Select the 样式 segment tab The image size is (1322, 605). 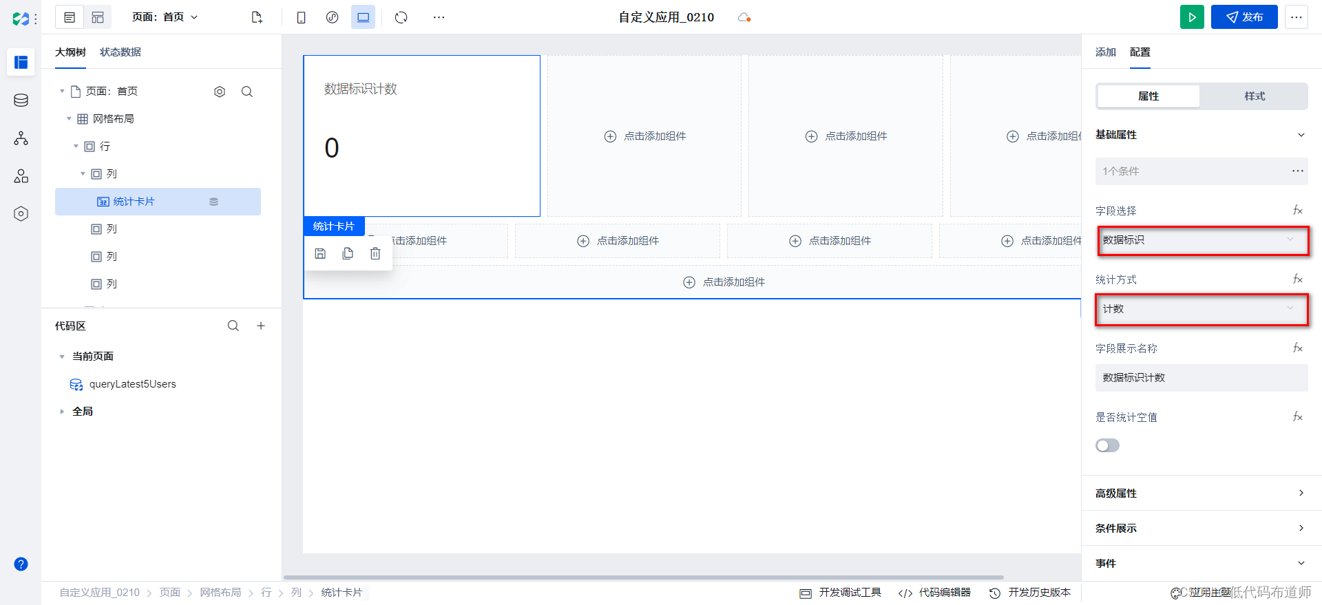click(1255, 96)
